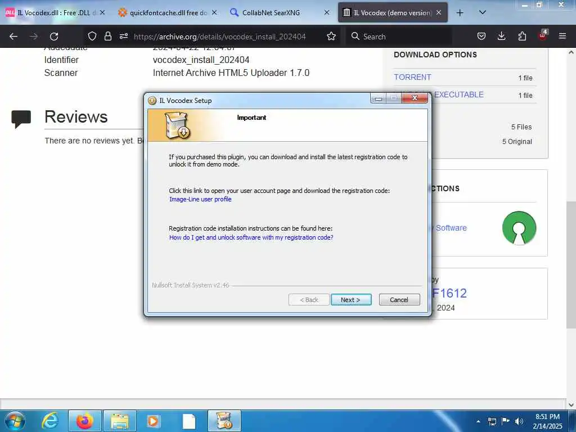This screenshot has width=576, height=432.
Task: Click the red extension icon with badge 4
Action: click(543, 35)
